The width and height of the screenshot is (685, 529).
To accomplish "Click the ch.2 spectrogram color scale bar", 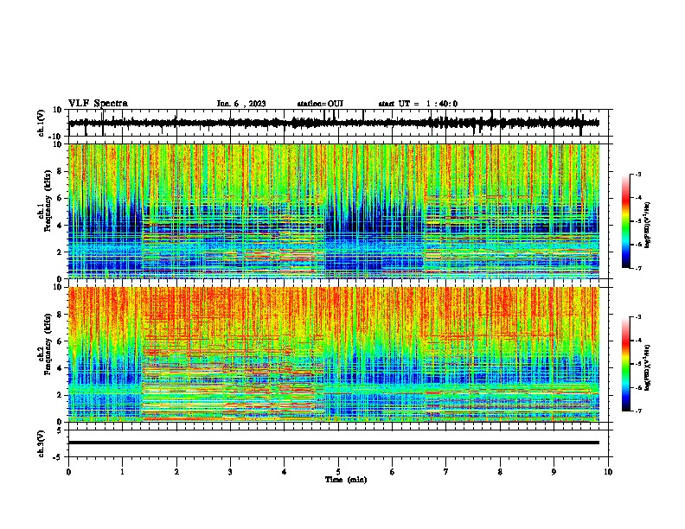I will click(625, 364).
